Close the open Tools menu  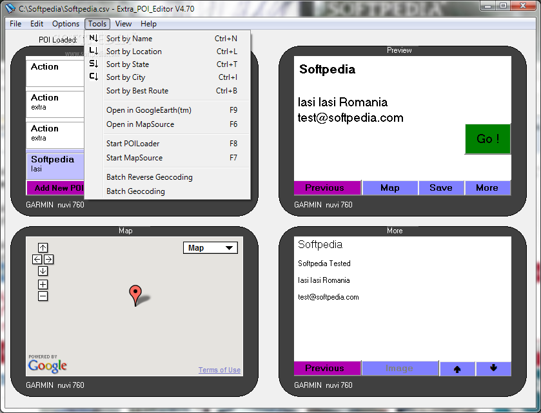97,24
